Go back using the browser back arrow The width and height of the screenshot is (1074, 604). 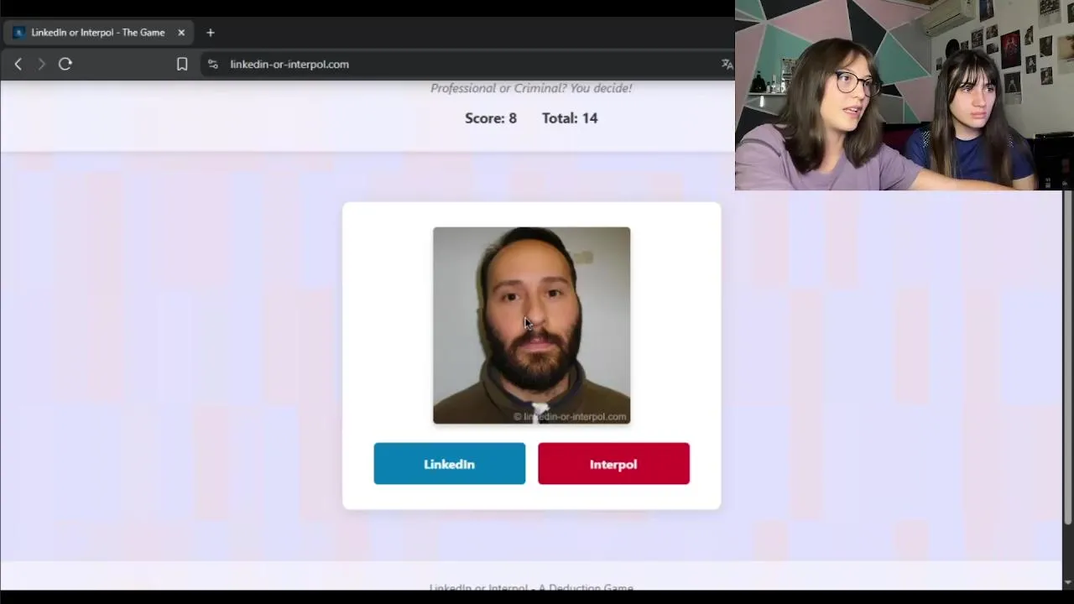click(x=18, y=64)
